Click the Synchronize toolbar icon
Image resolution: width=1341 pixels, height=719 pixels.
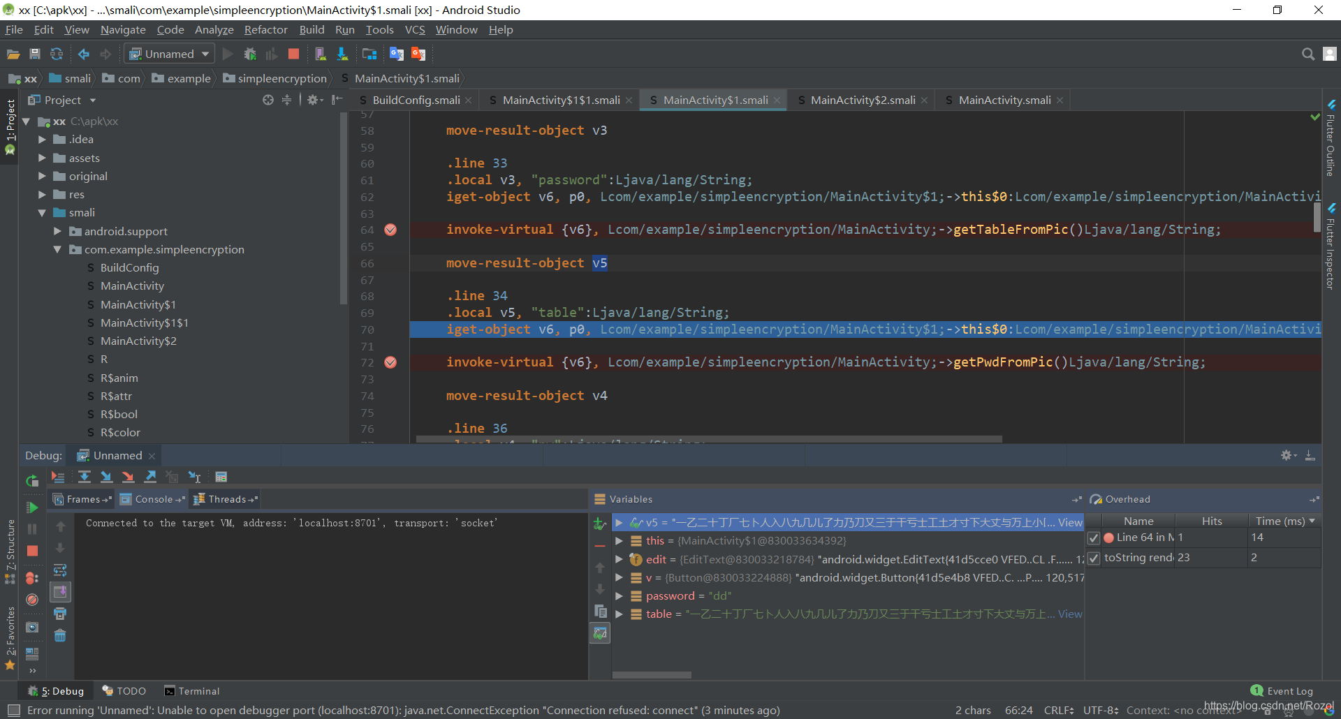pos(57,54)
